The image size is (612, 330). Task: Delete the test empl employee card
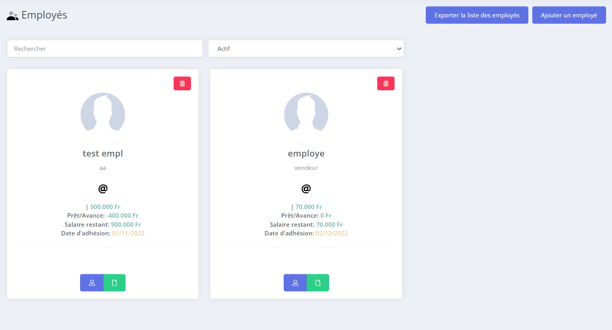click(182, 84)
